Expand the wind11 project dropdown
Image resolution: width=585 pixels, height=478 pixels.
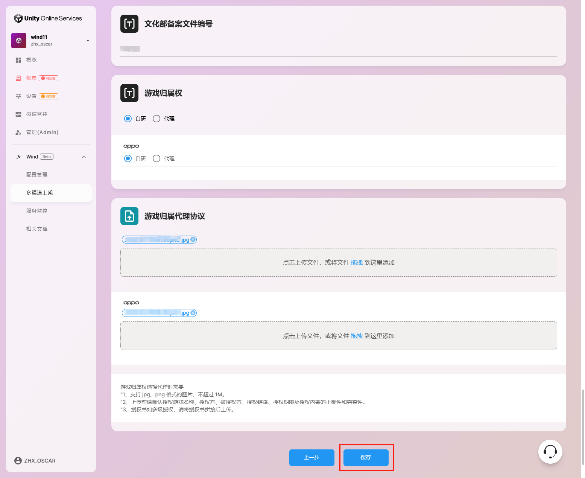click(x=88, y=41)
